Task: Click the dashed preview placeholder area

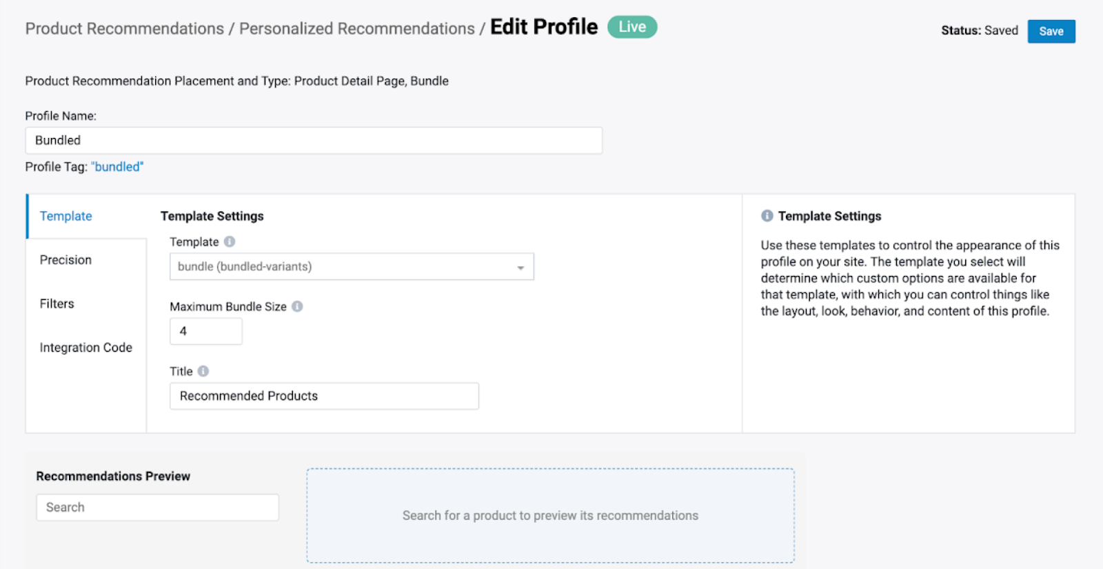Action: point(550,516)
